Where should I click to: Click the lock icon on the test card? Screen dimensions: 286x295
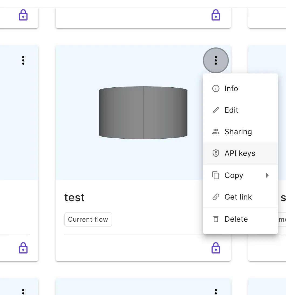[x=216, y=248]
